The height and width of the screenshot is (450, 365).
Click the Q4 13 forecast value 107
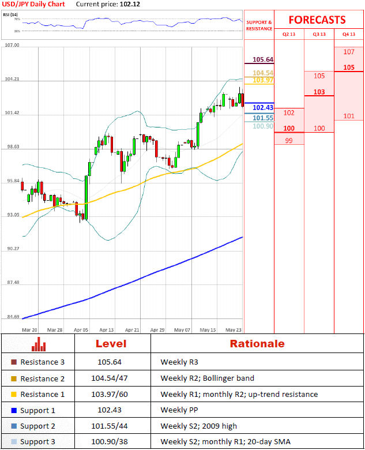[x=349, y=52]
